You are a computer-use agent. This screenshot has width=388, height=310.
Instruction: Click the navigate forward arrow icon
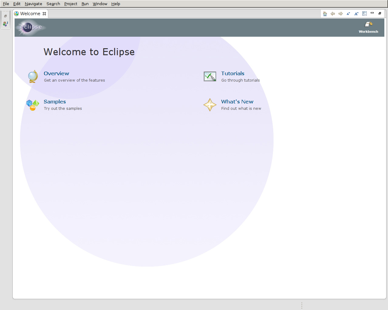point(341,14)
